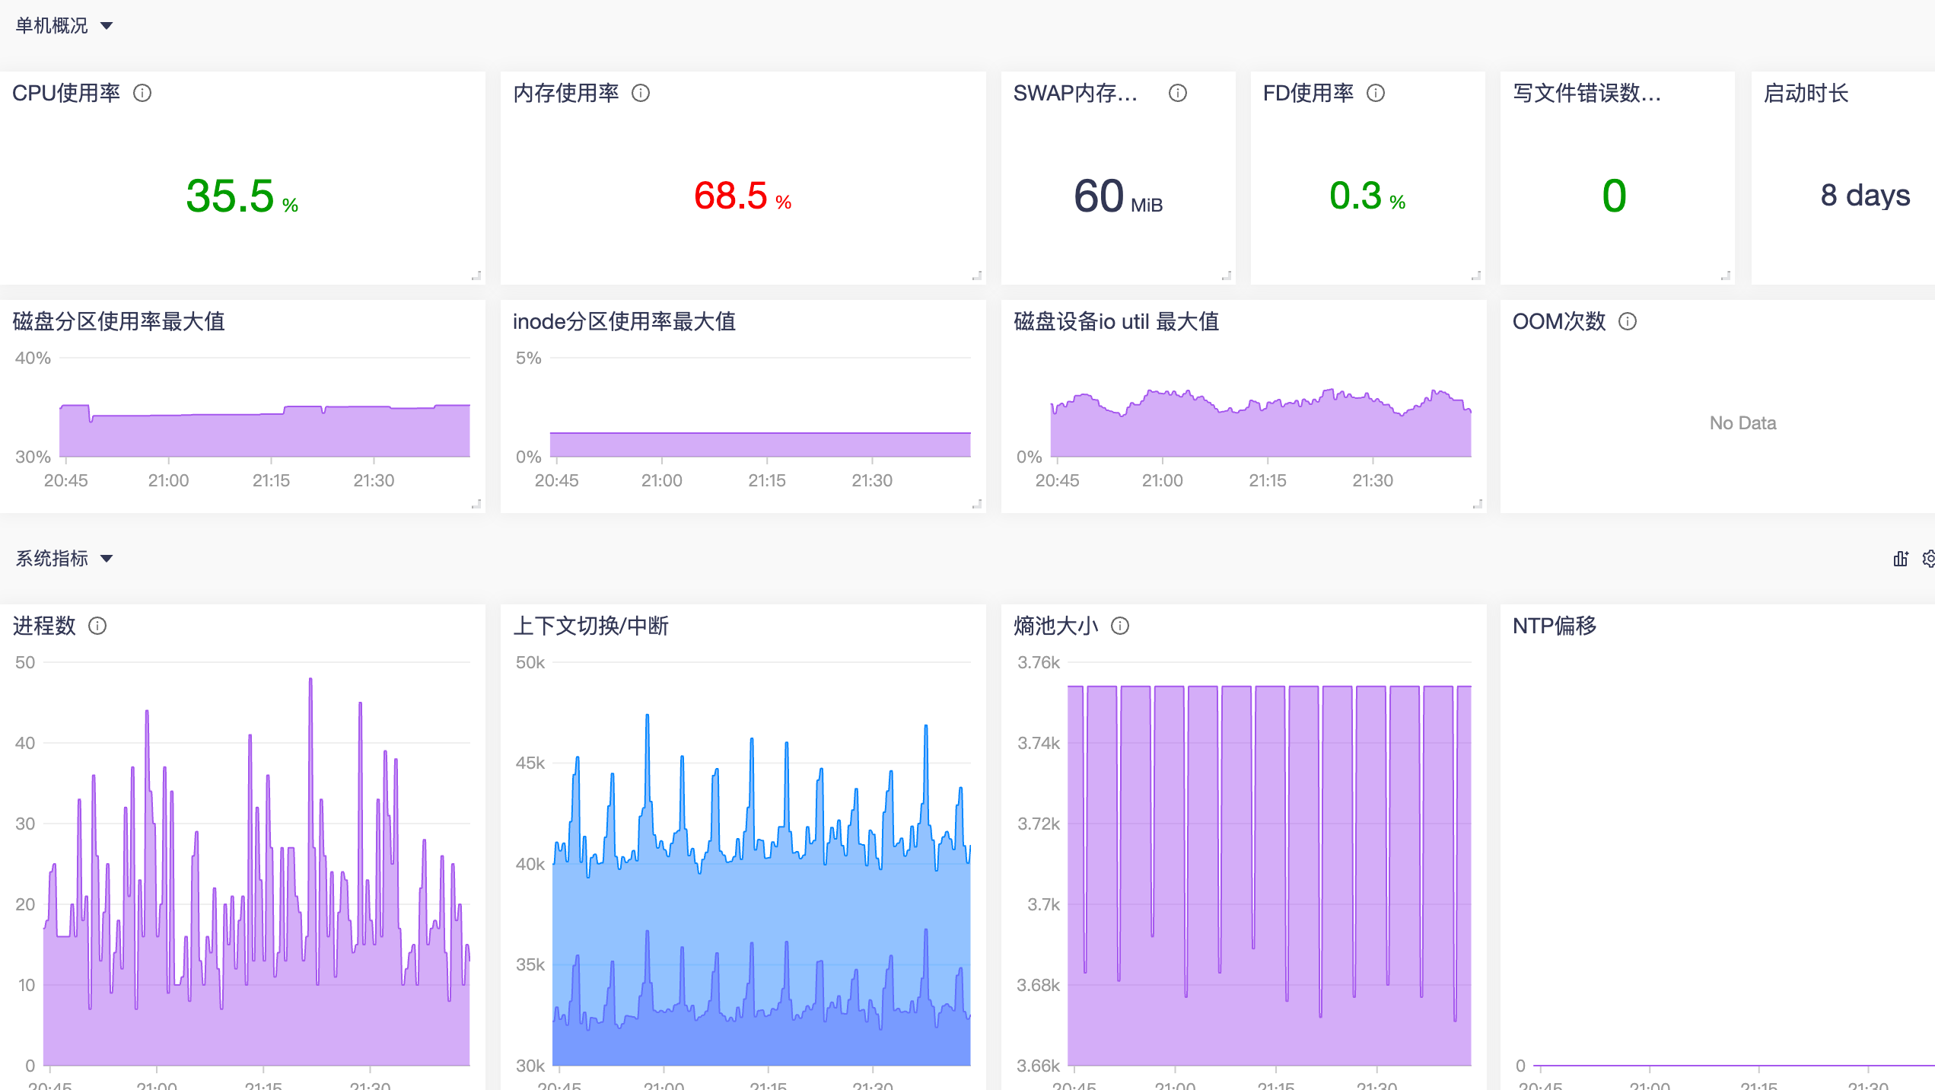Click the resize handle on inode分区使用率最大值 panel

[x=977, y=504]
